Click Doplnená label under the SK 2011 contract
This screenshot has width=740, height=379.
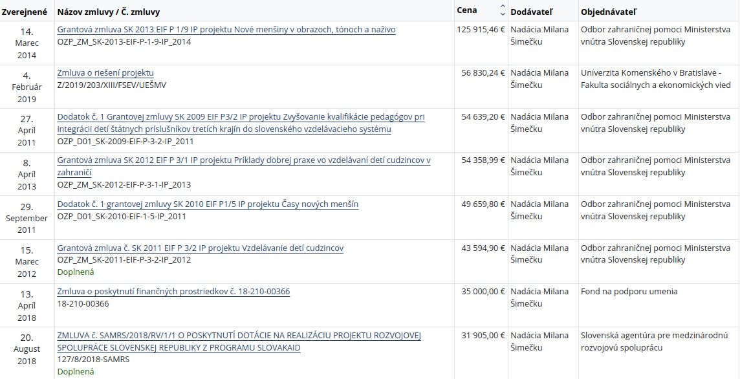tap(76, 273)
